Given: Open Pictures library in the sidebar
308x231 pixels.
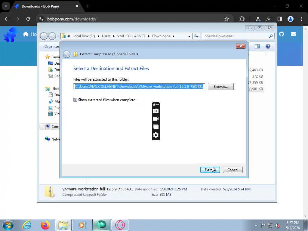Looking at the screenshot, I should [x=54, y=107].
